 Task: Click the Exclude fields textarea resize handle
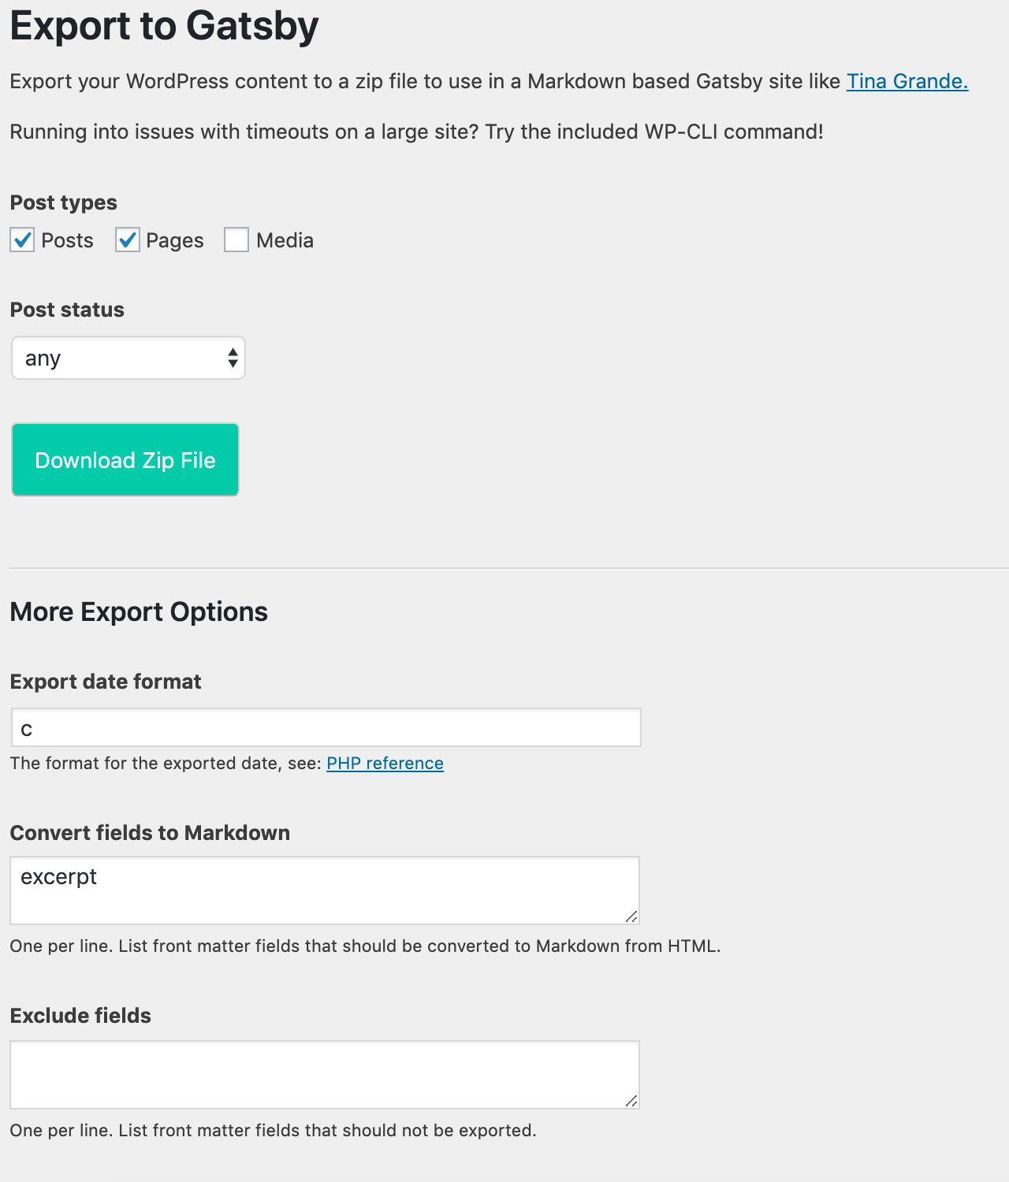click(x=631, y=1101)
